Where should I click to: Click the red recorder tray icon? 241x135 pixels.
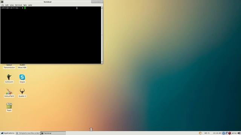(x=230, y=133)
